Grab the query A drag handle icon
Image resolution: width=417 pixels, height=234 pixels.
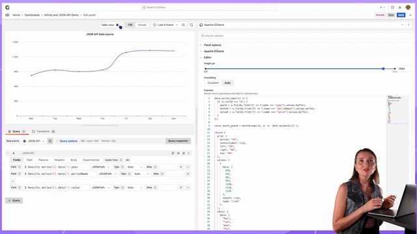point(189,153)
